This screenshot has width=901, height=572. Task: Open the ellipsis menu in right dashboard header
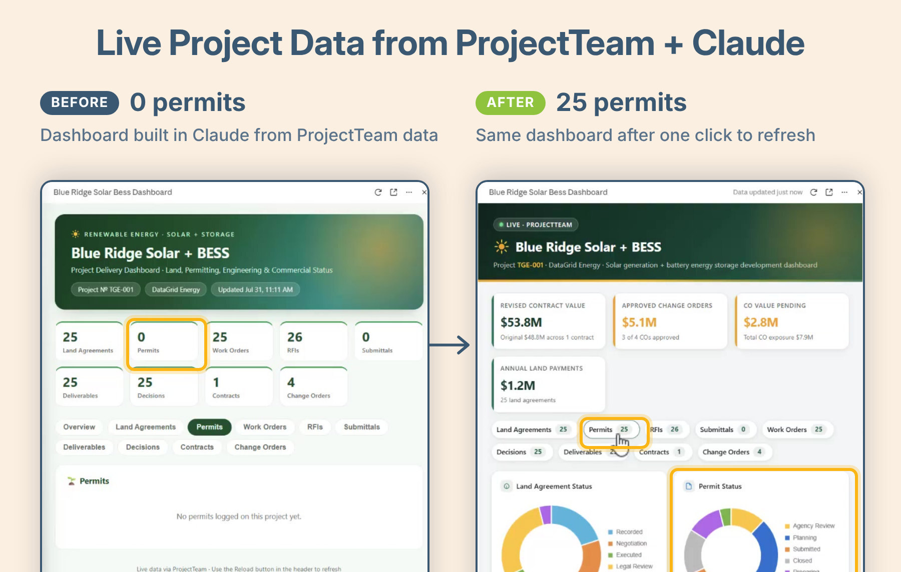pos(844,192)
